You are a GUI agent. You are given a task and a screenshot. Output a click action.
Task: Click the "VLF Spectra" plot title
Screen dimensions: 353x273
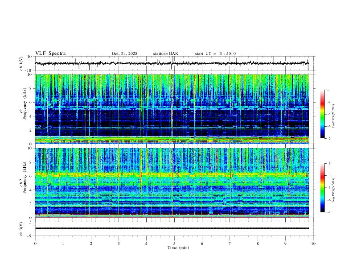[50, 54]
